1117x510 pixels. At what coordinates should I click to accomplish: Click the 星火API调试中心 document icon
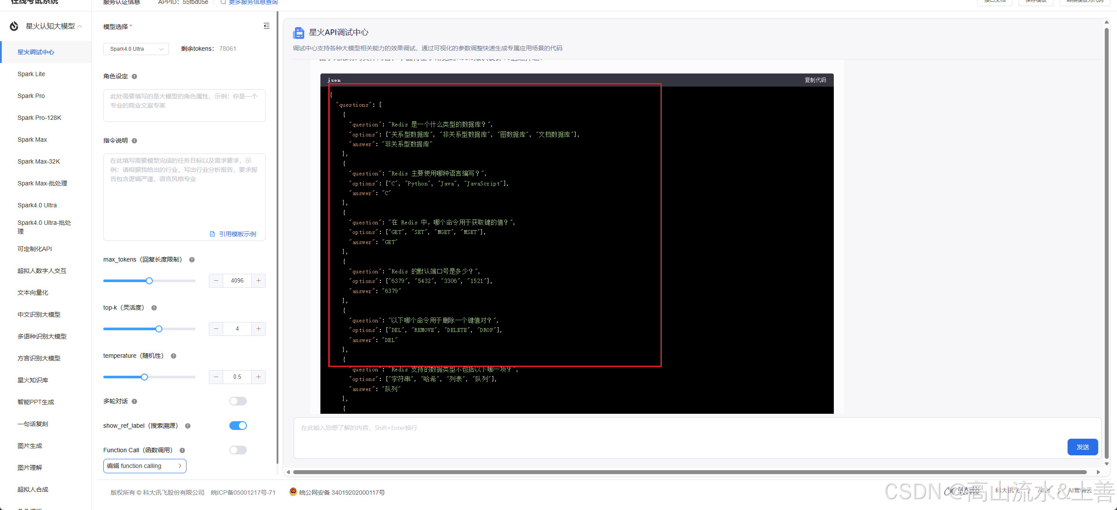click(x=299, y=32)
